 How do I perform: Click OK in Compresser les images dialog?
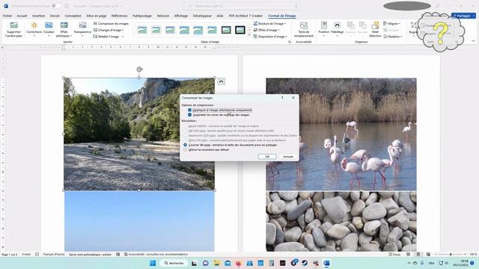[x=267, y=157]
